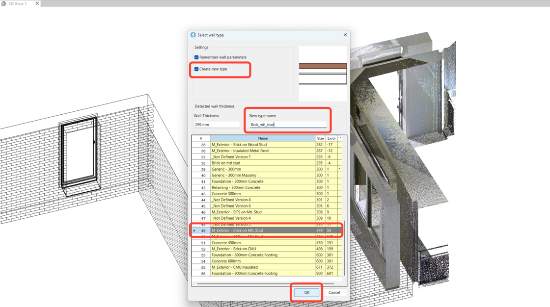
Task: Click the Wall Thickness value field
Action: tap(217, 125)
